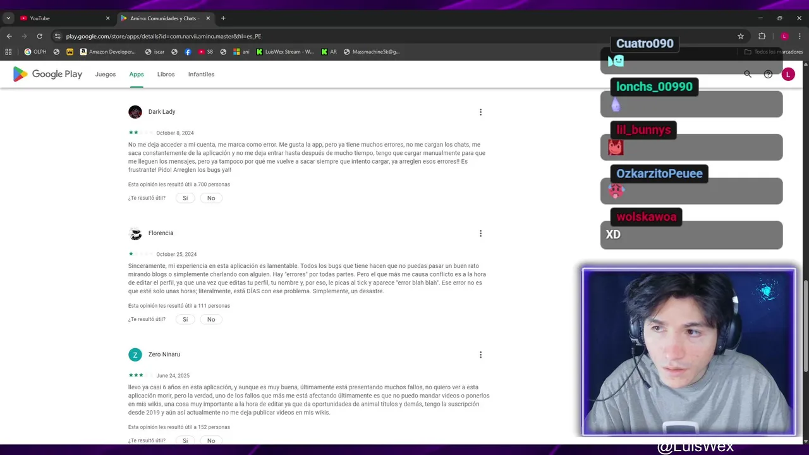The width and height of the screenshot is (809, 455).
Task: Open the search tabs dropdown arrow
Action: [x=8, y=18]
